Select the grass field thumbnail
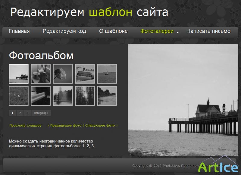This screenshot has height=175, width=241. click(x=19, y=96)
